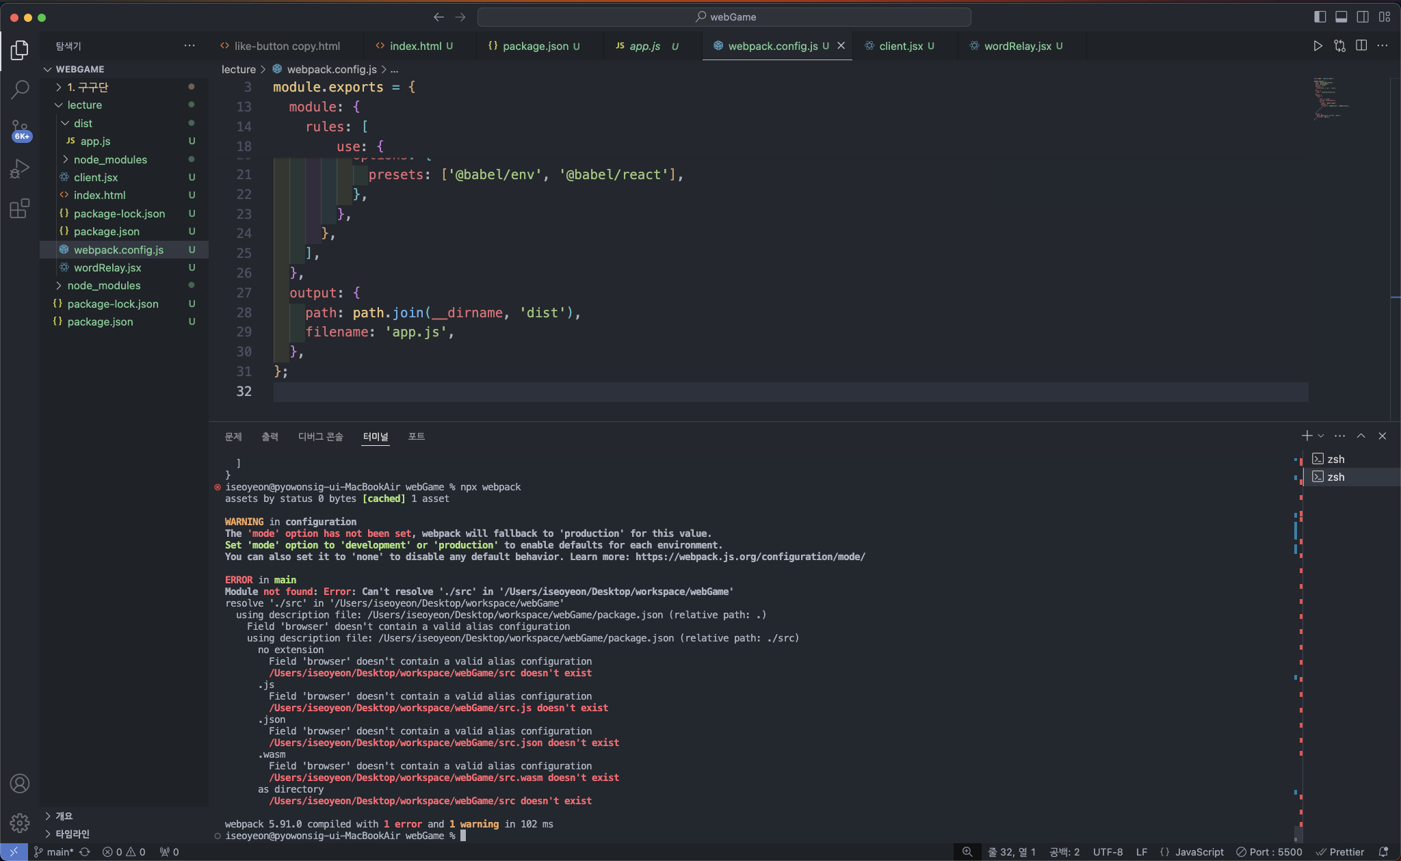Close the terminal panel
This screenshot has width=1401, height=861.
pos(1382,436)
